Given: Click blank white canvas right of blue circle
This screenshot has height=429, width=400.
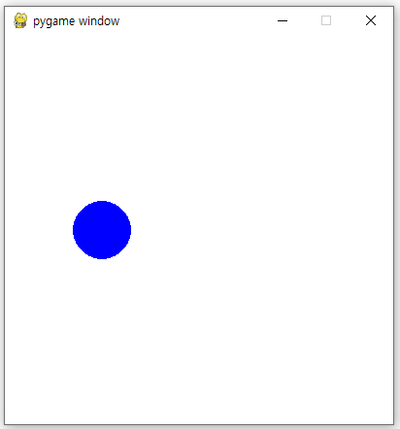Looking at the screenshot, I should click(259, 230).
